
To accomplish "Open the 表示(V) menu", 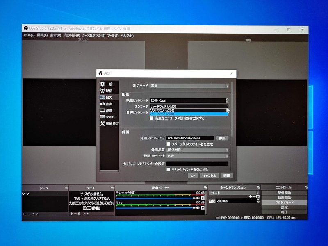I will pos(55,36).
